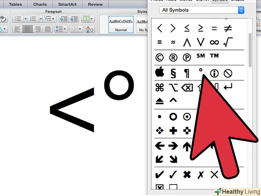The image size is (261, 196).
Task: Apply numbered list formatting
Action: (33, 19)
